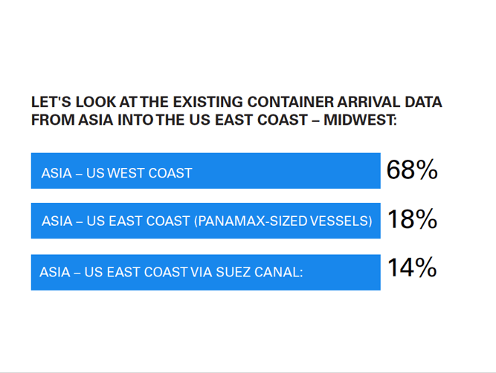Click empty blue area of the Suez Canal bar
The image size is (496, 373).
tap(341, 272)
